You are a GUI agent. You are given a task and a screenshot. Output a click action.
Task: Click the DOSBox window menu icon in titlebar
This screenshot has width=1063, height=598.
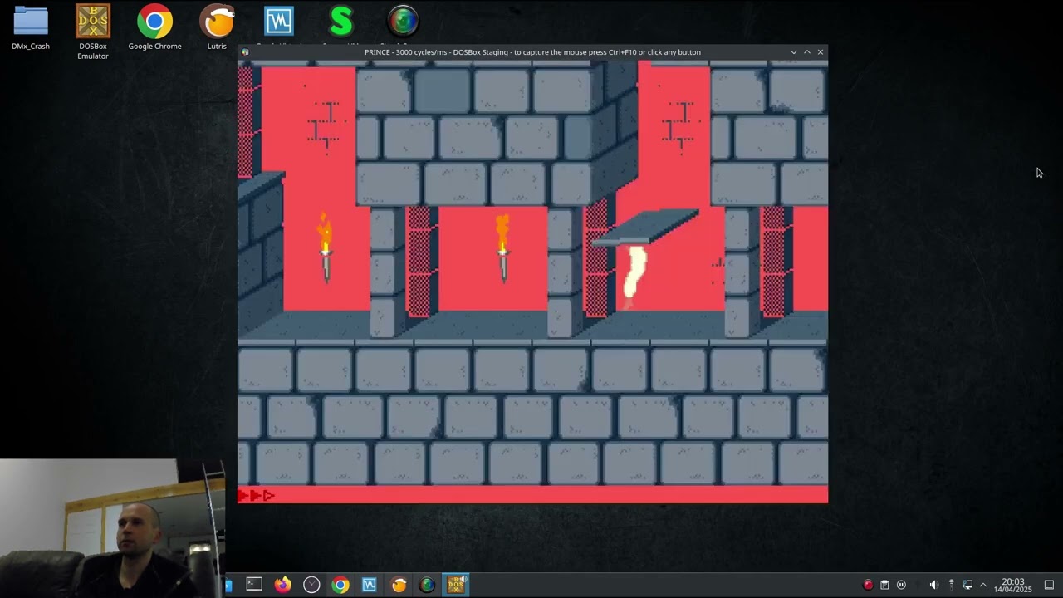tap(245, 52)
